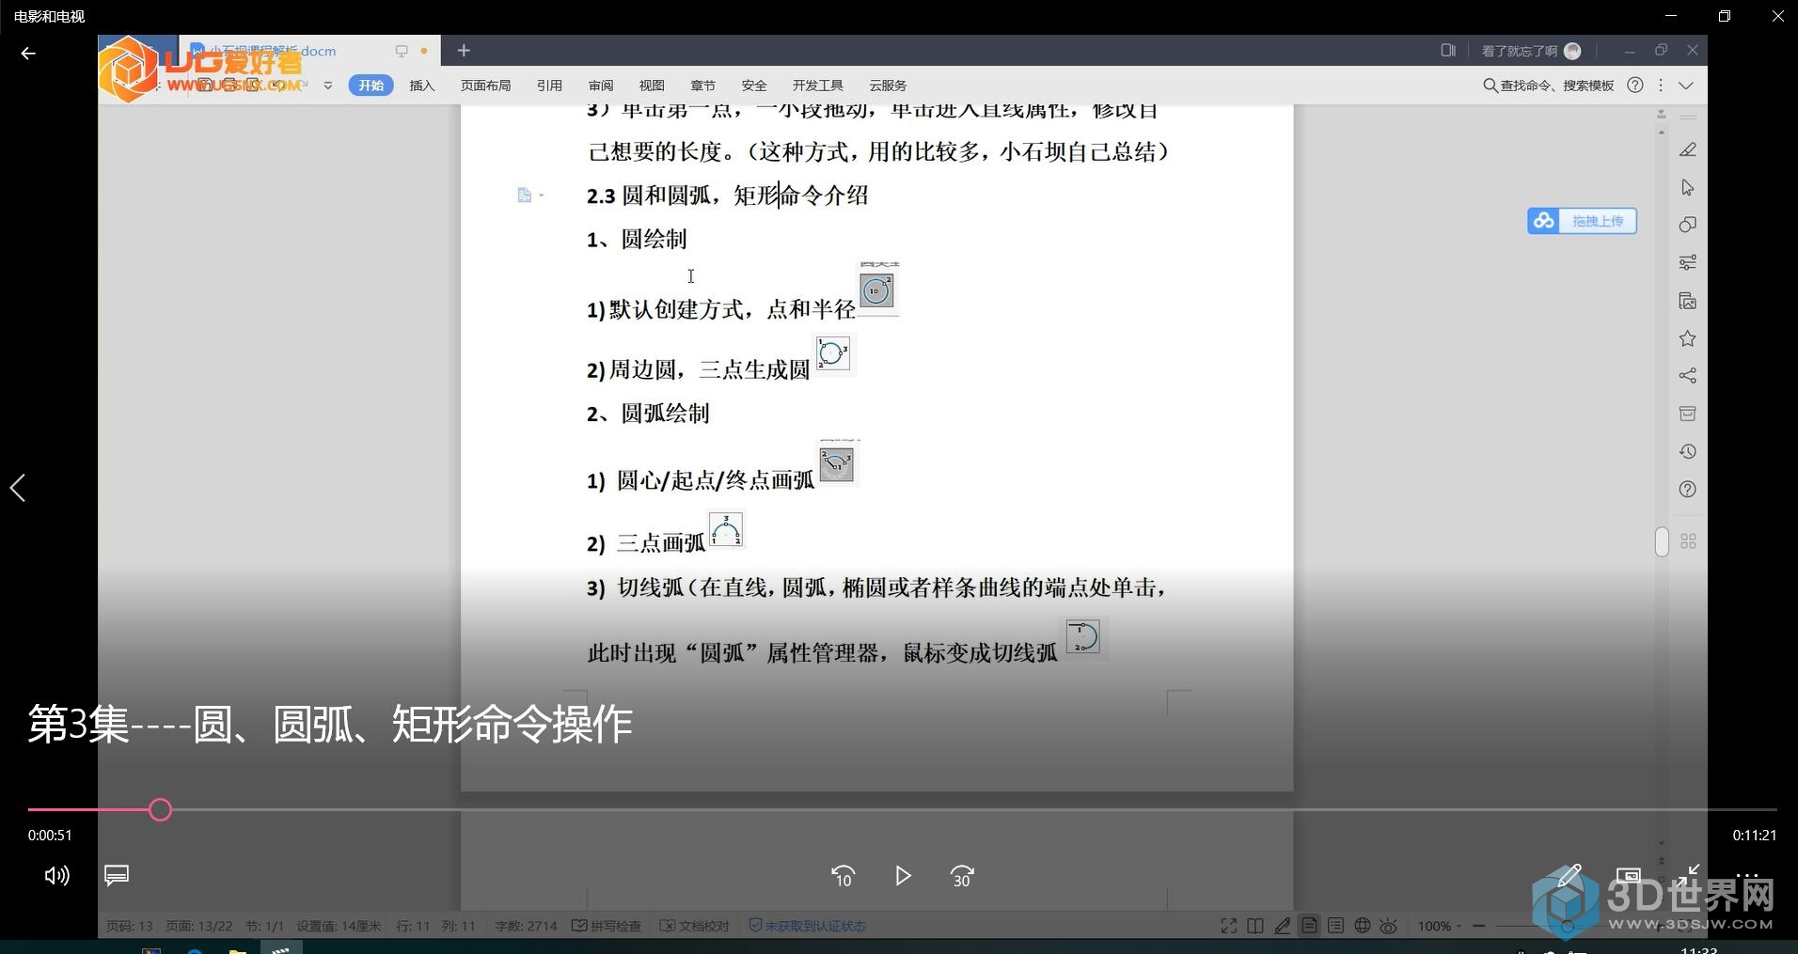Click the document vertical scrollbar thumb
Screen dimensions: 1798x954
1662,541
